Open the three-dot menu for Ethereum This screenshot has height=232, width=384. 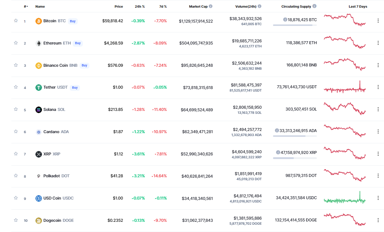tap(378, 43)
